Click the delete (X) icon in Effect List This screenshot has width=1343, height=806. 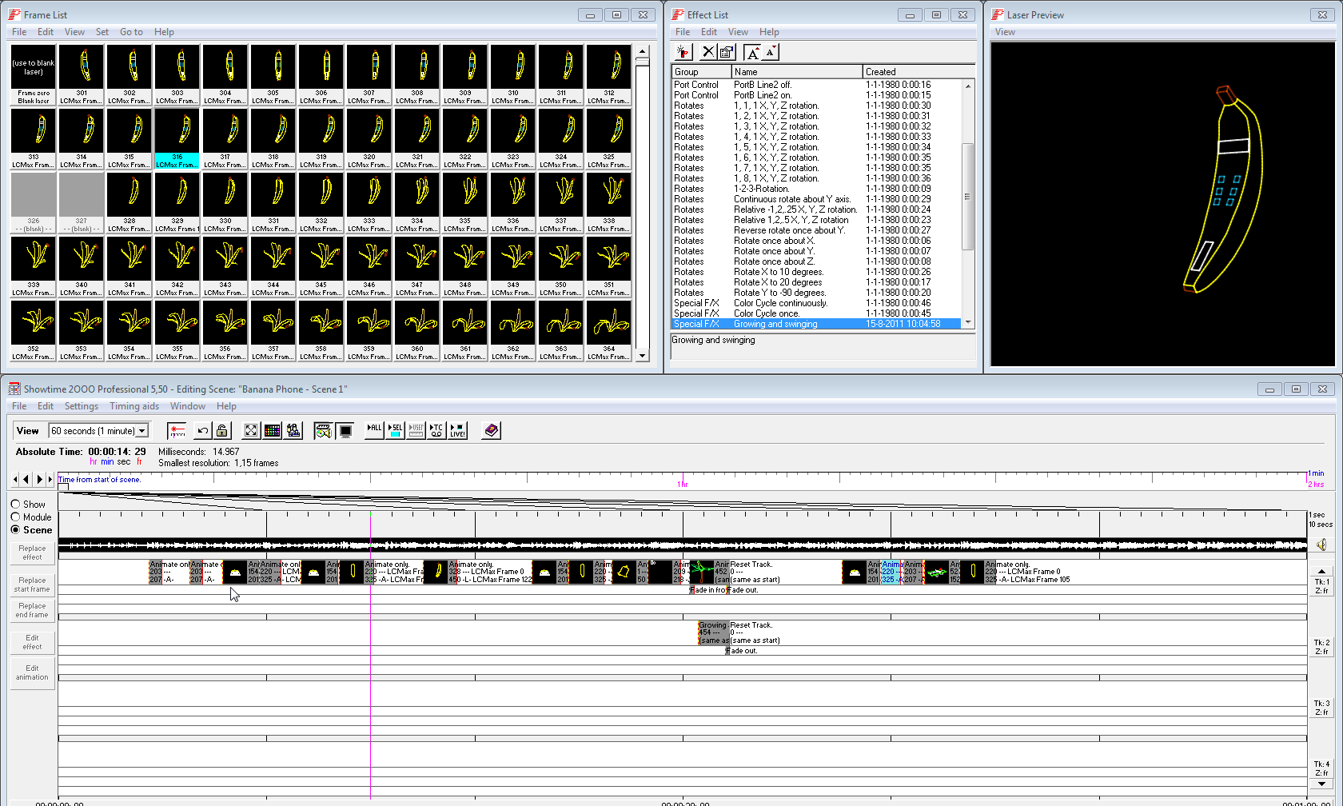(707, 52)
